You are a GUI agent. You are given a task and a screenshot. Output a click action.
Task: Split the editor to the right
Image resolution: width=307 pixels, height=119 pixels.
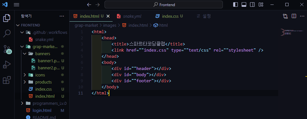(x=294, y=16)
